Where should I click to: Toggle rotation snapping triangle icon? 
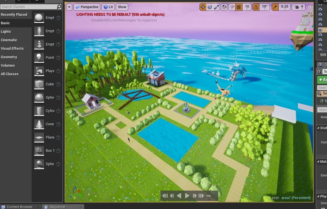tap(256, 7)
